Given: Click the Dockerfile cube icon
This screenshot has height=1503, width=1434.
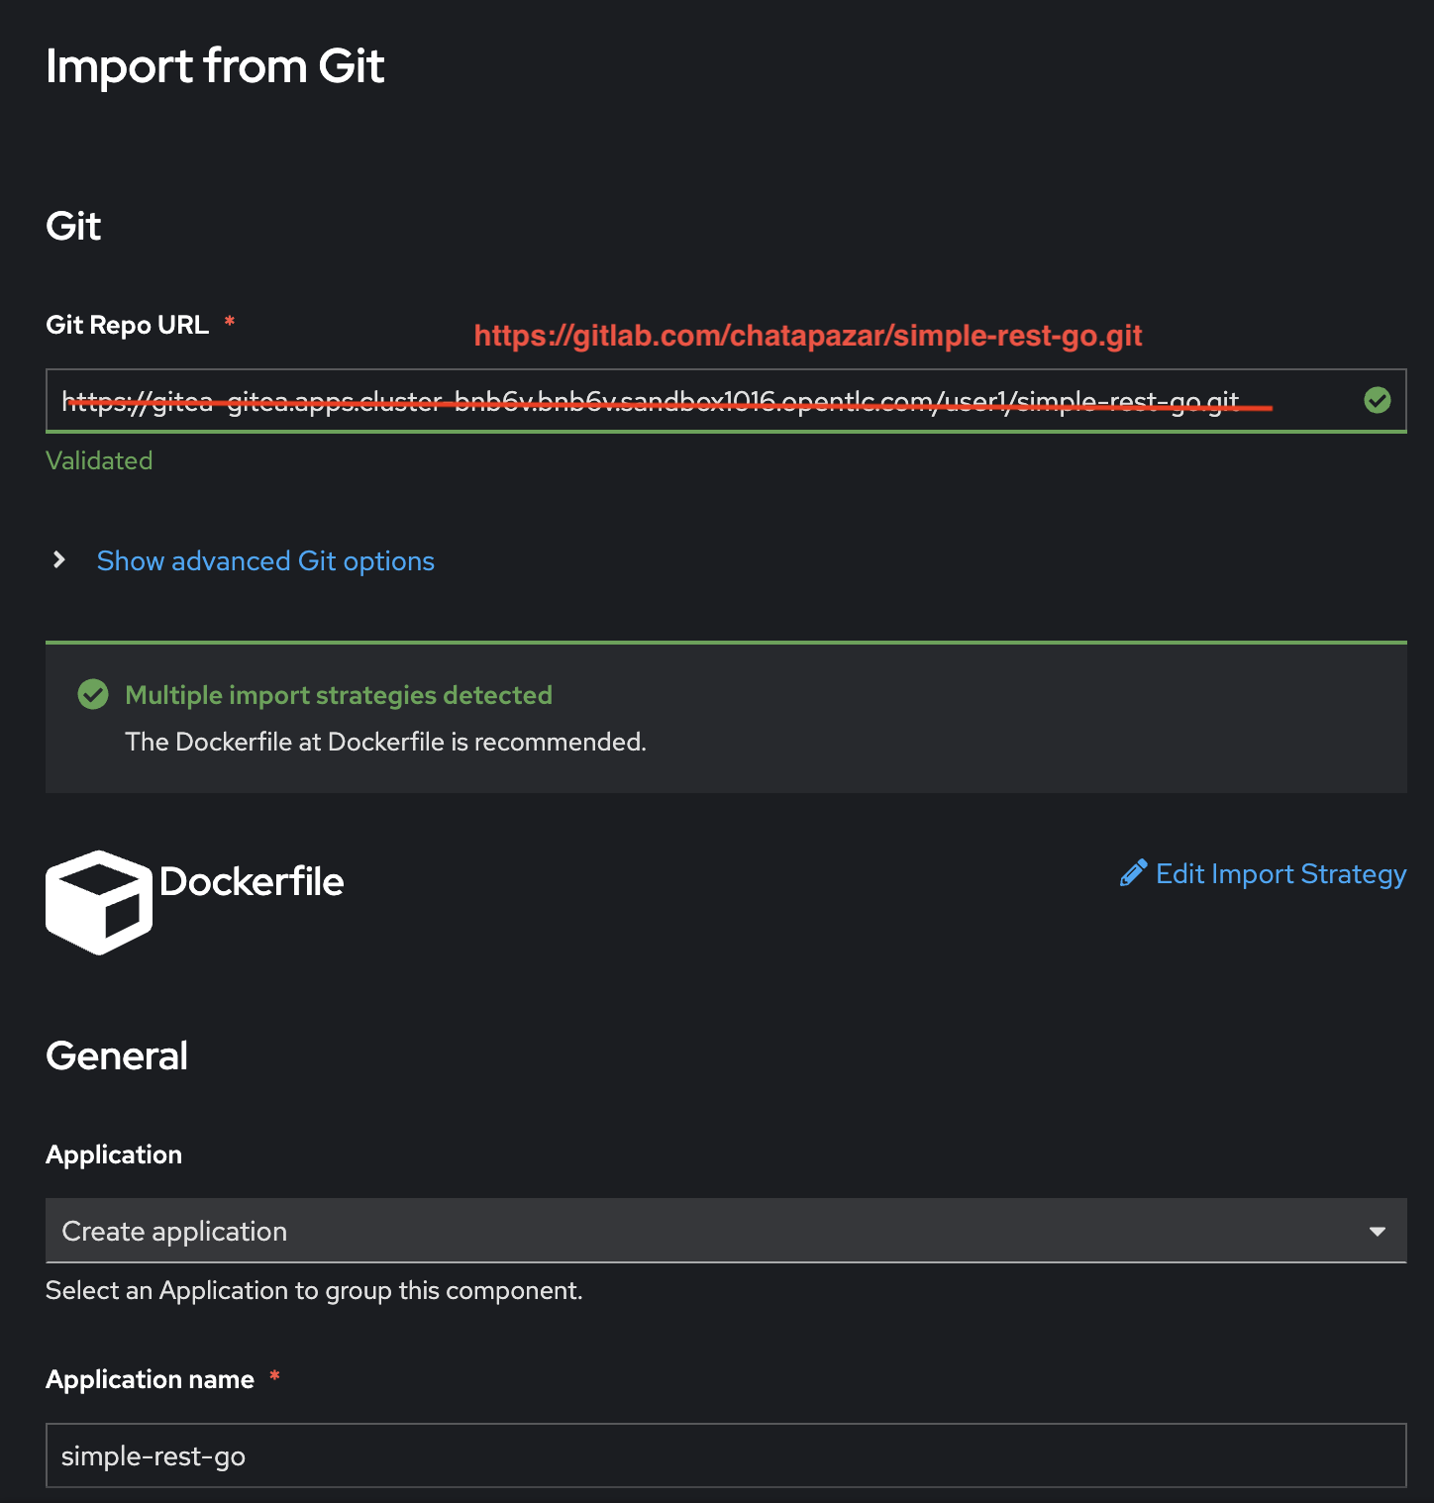Looking at the screenshot, I should (99, 902).
